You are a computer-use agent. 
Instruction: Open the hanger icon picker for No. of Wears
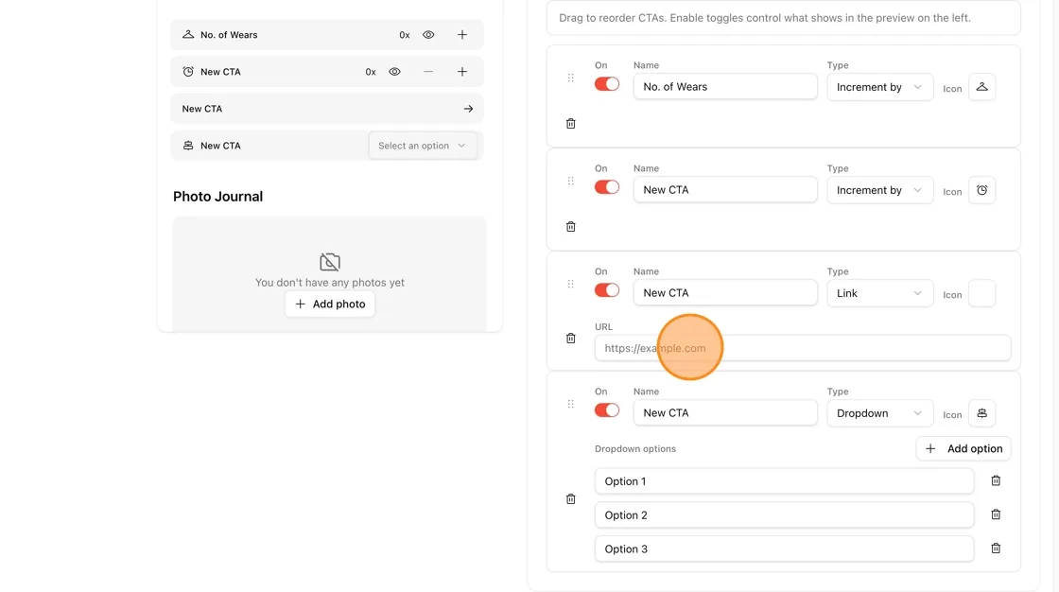tap(982, 86)
